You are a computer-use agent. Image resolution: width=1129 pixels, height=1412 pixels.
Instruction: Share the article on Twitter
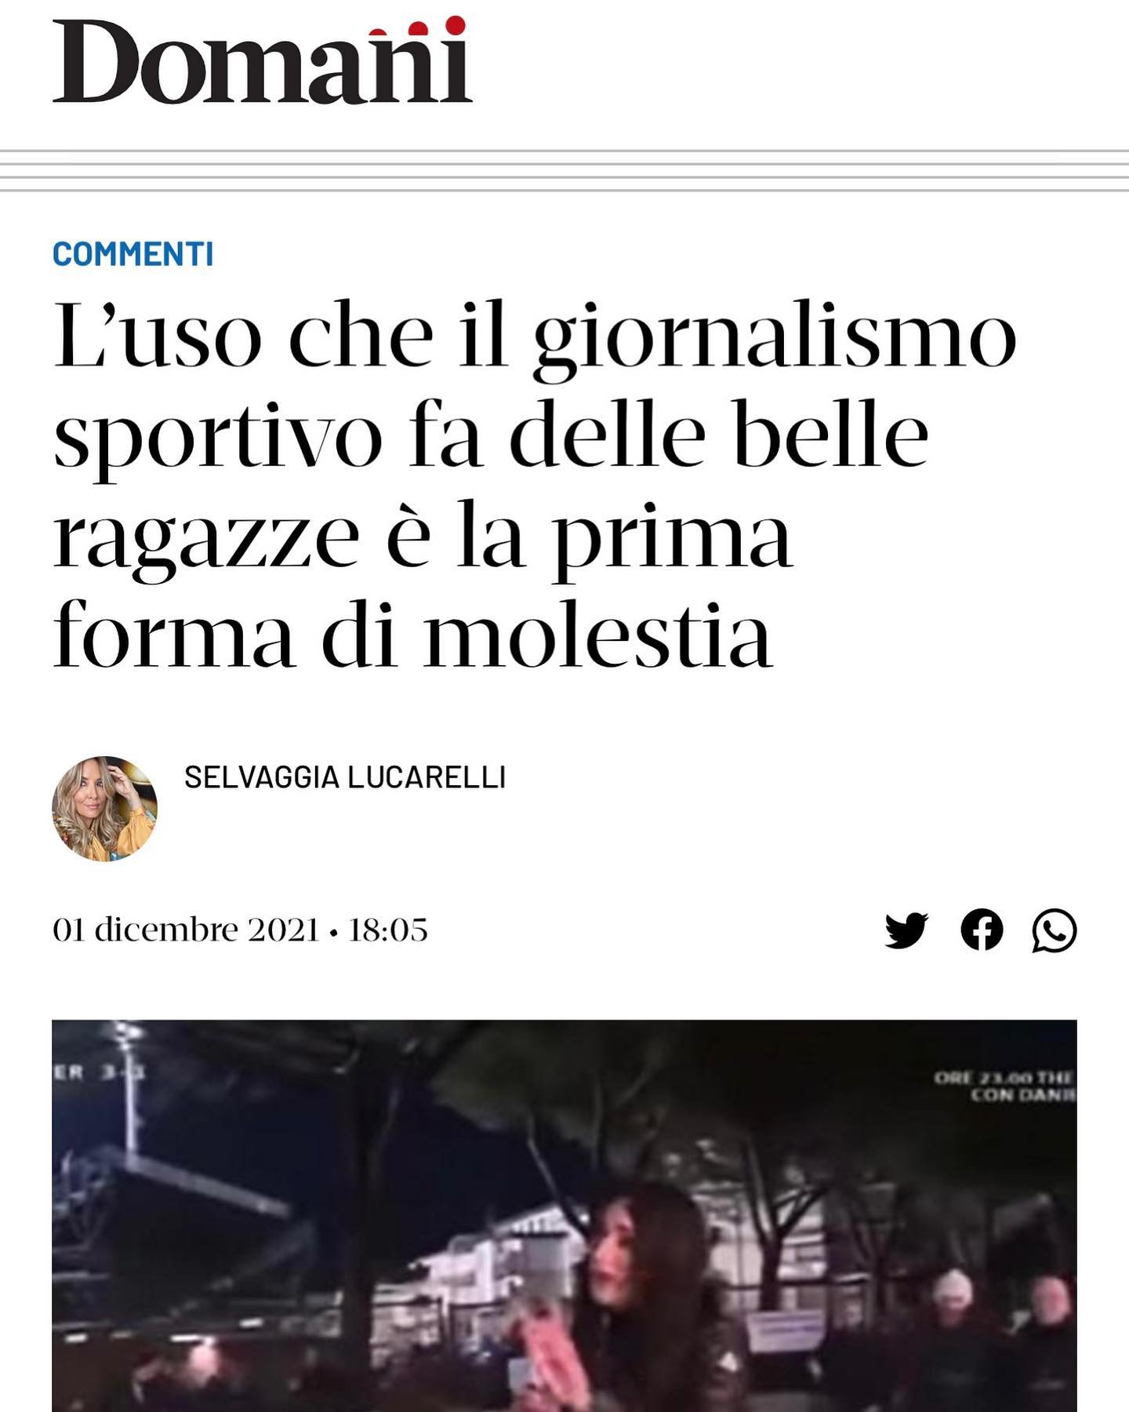(906, 930)
